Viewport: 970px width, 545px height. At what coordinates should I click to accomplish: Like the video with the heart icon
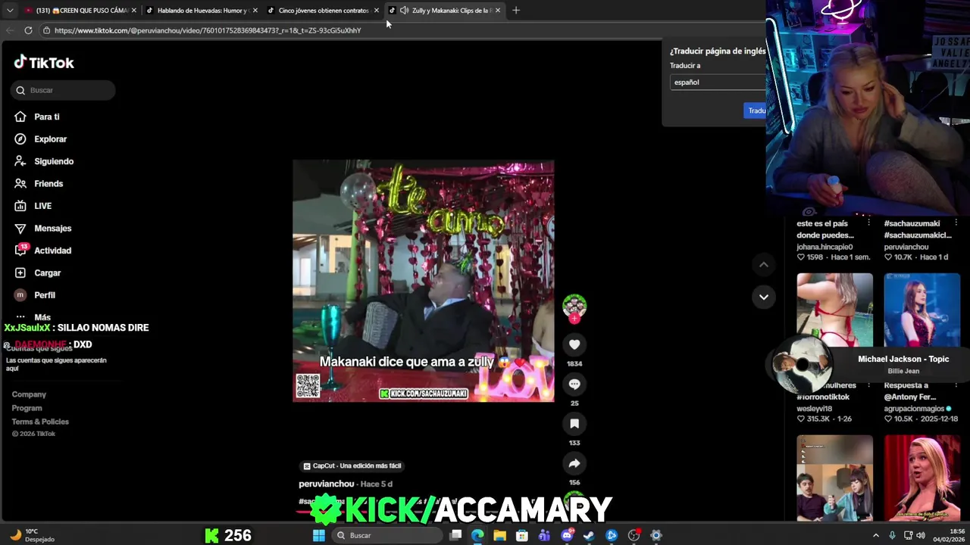click(574, 344)
